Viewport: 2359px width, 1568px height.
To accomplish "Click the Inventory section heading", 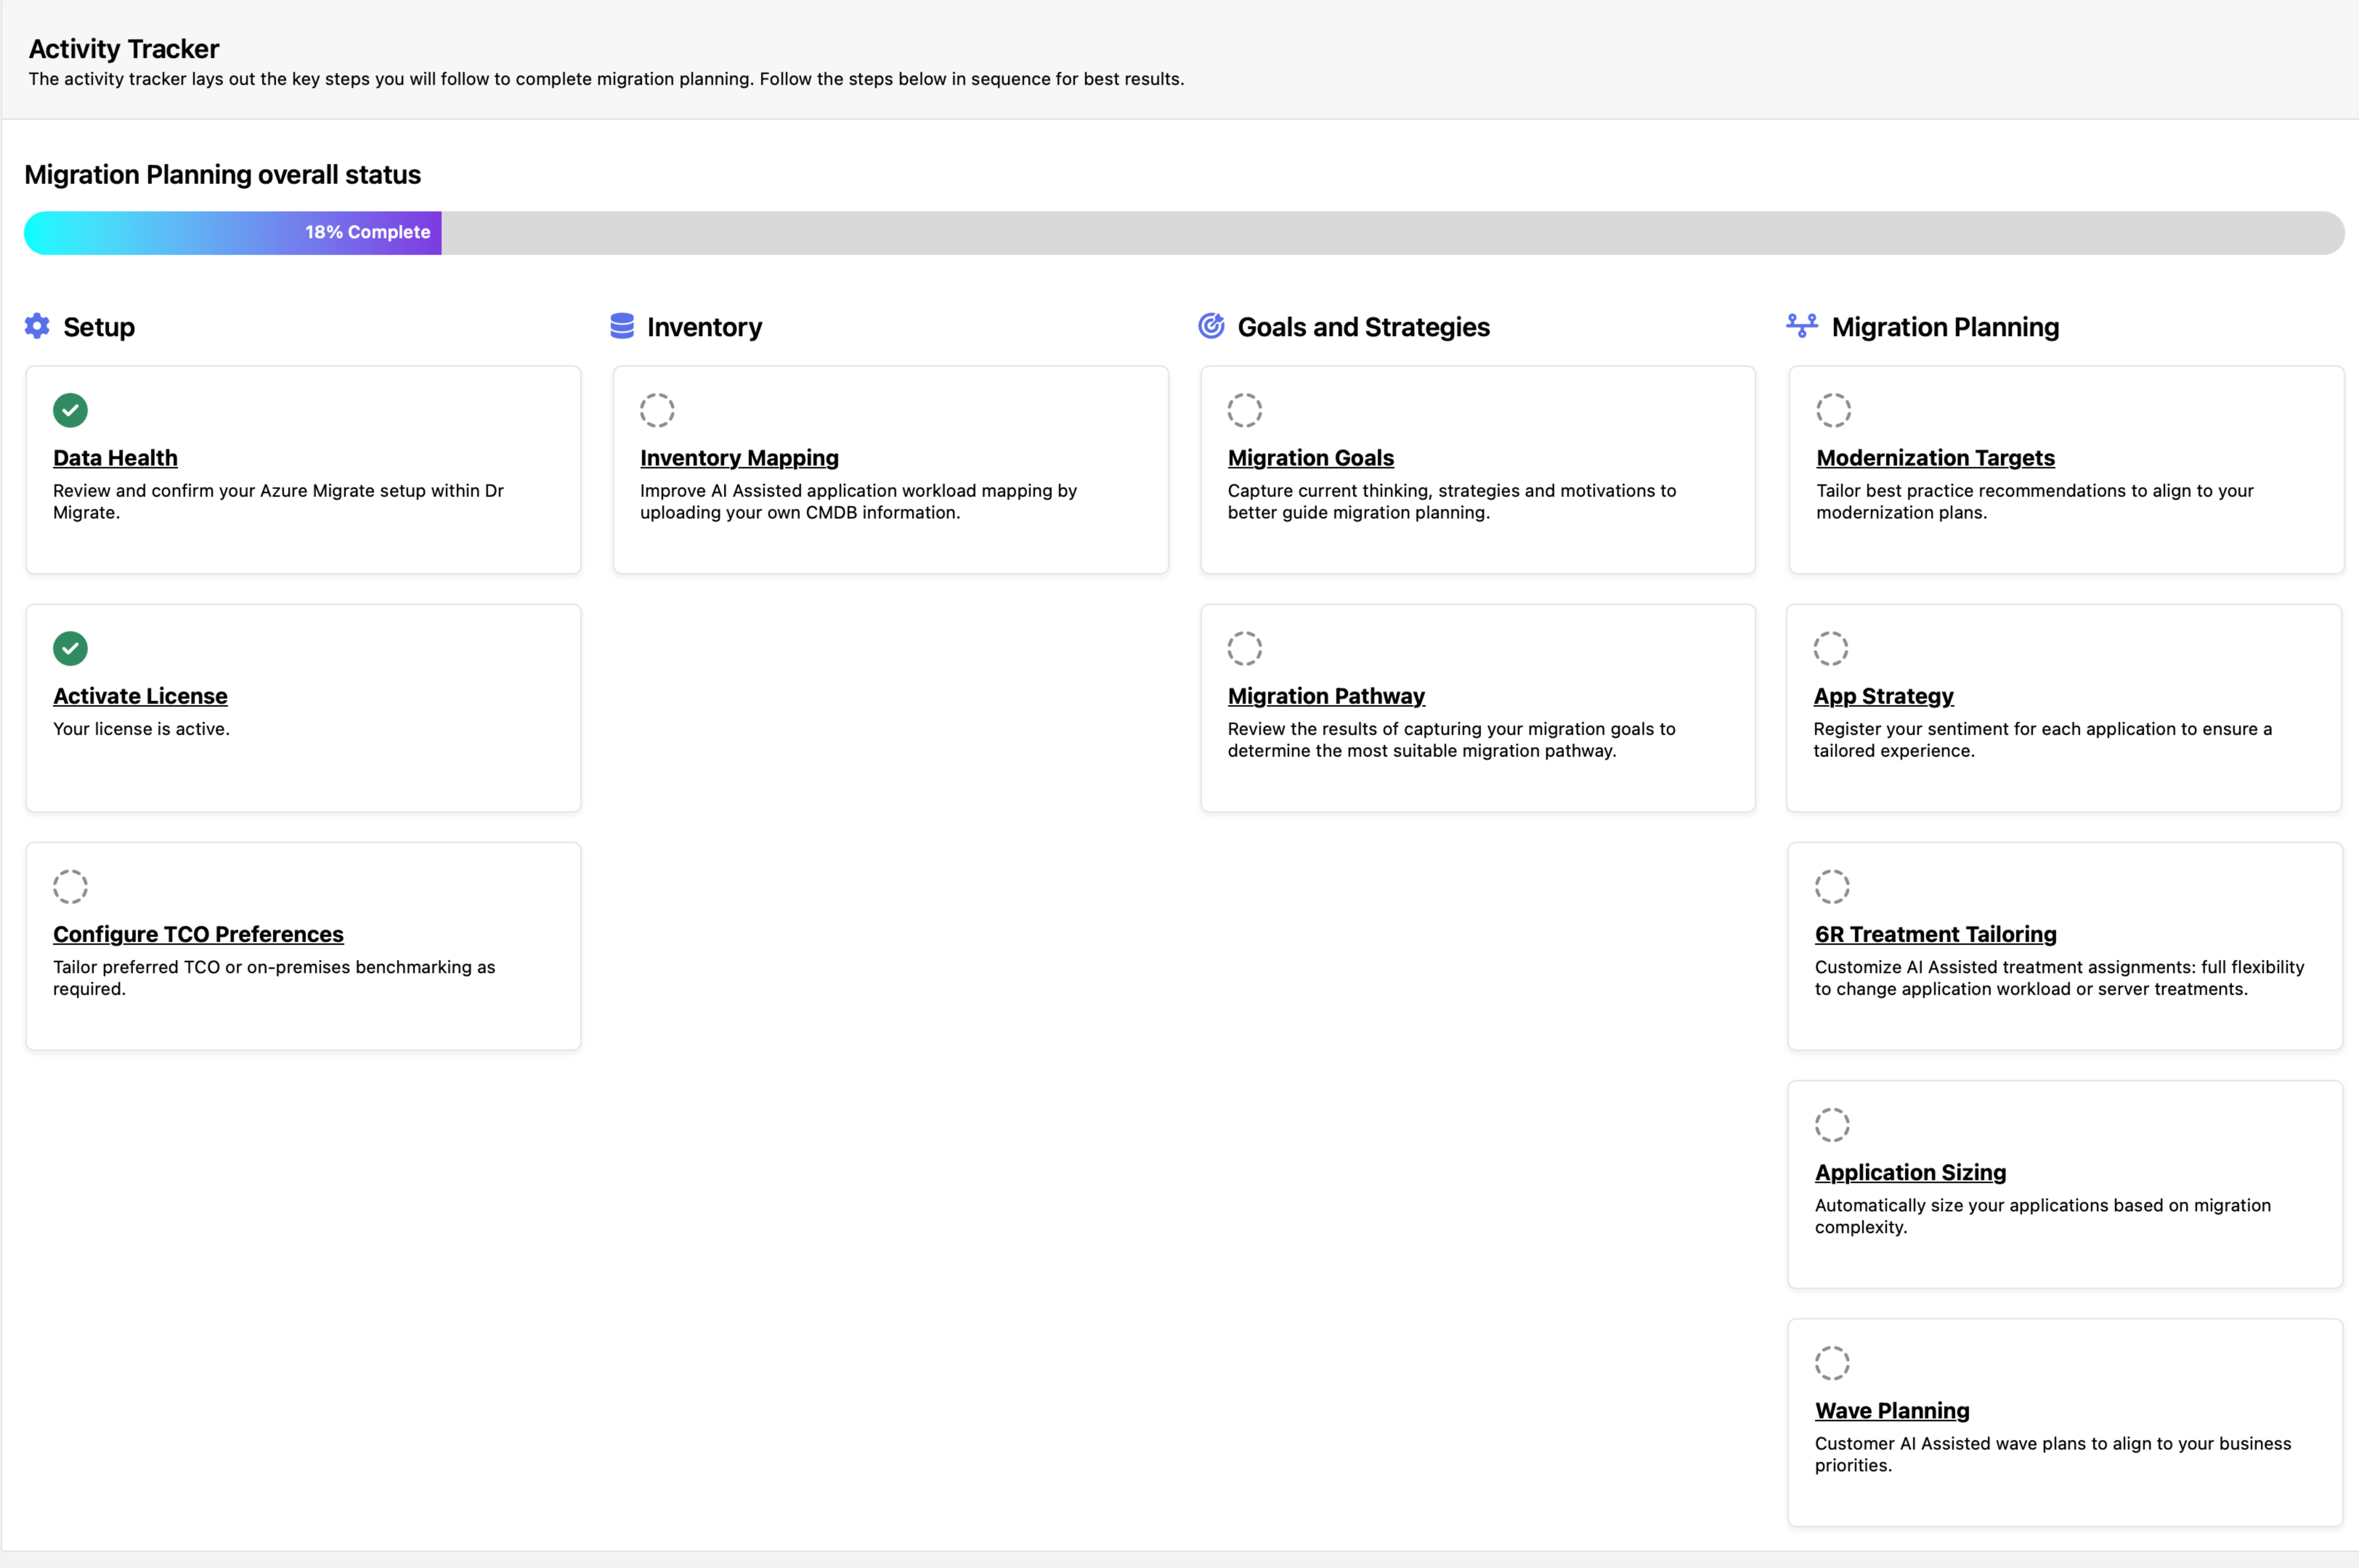I will [x=704, y=327].
